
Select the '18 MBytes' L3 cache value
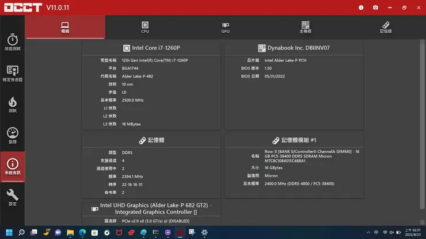(x=131, y=124)
